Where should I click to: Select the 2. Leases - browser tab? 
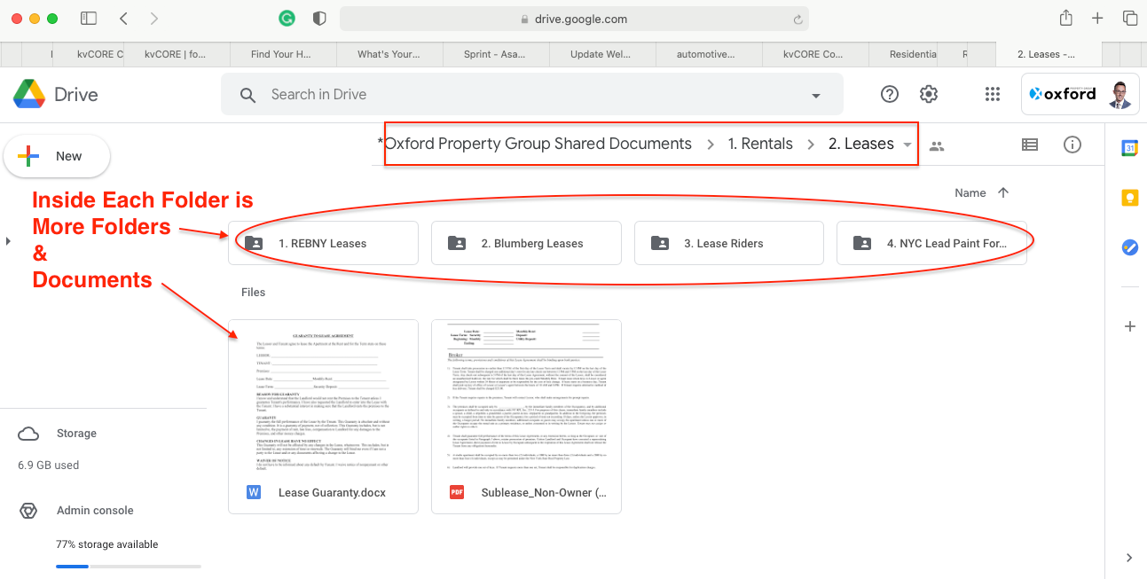(1047, 54)
